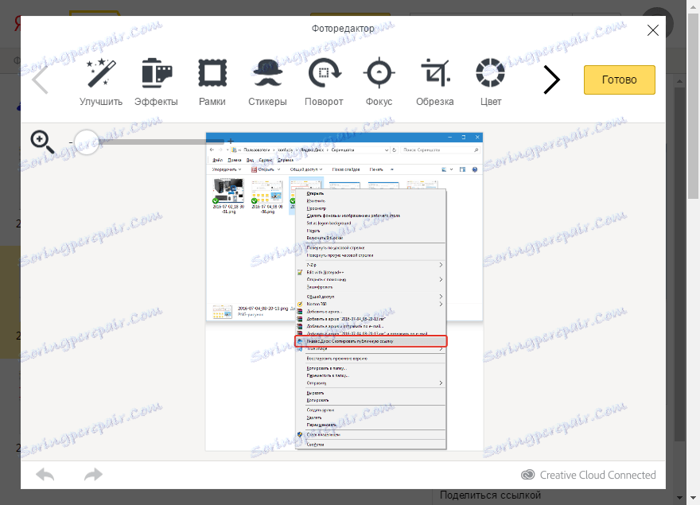Click the zoom slider handle
Image resolution: width=700 pixels, height=505 pixels.
click(x=86, y=142)
